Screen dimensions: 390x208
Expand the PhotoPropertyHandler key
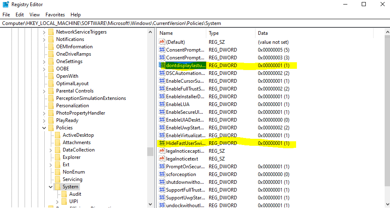coord(44,113)
